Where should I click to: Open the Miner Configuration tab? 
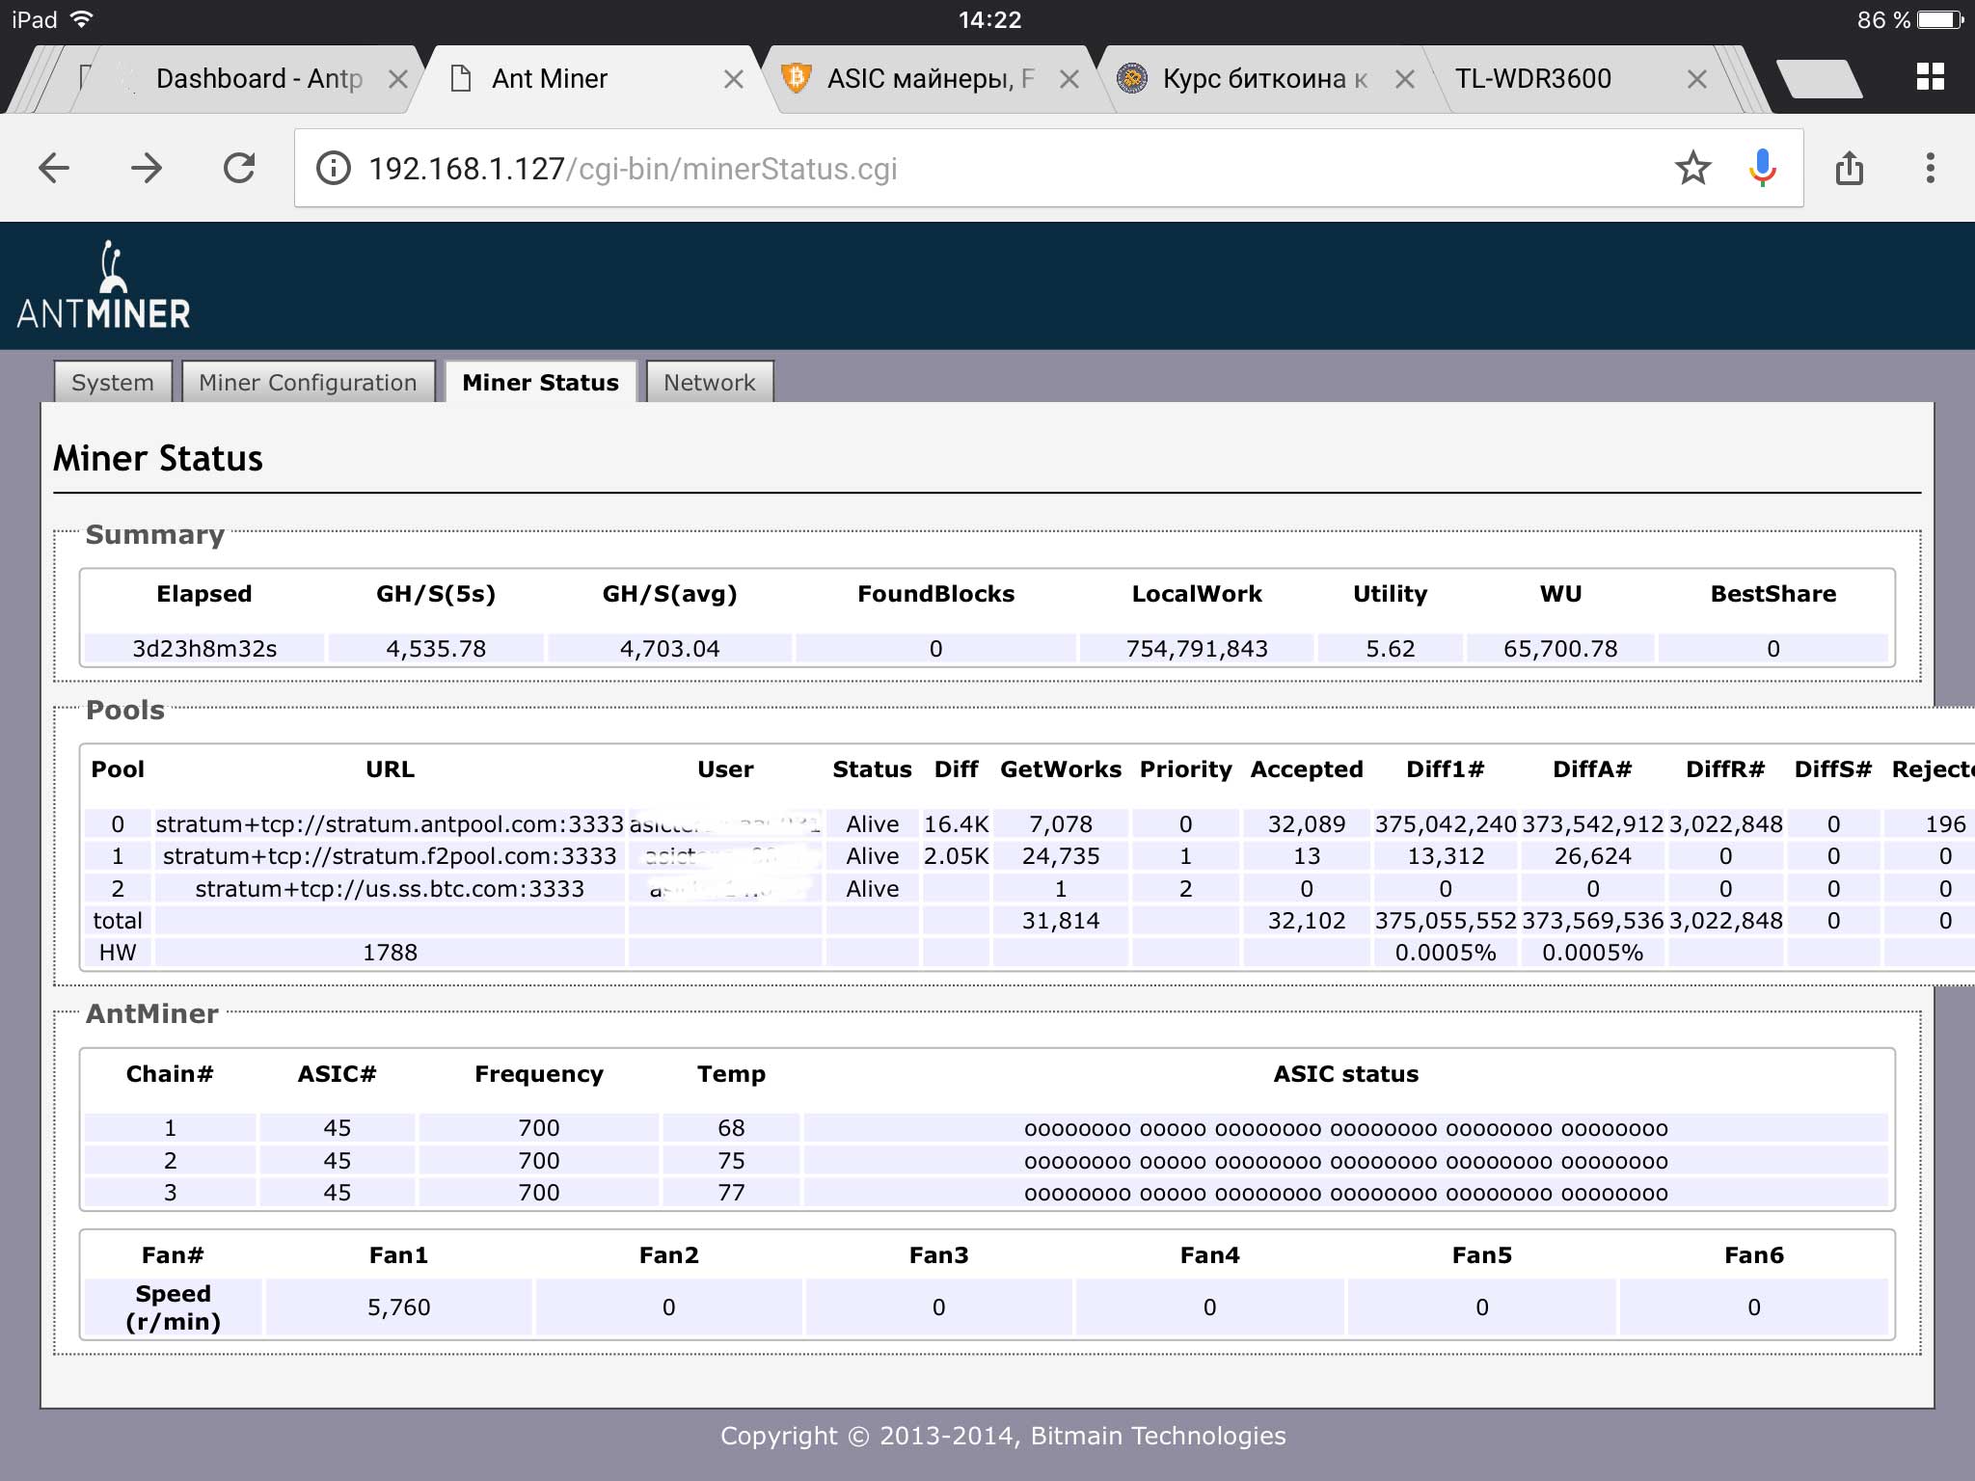coord(308,383)
